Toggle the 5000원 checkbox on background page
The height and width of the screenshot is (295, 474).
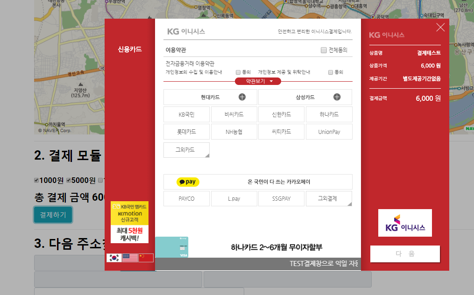[69, 181]
